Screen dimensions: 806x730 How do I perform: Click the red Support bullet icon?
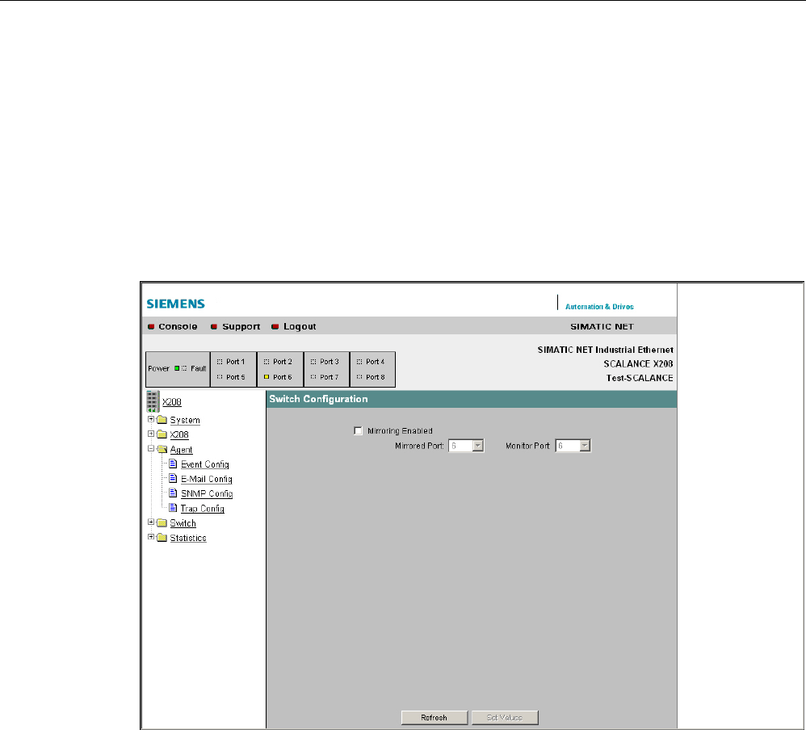coord(214,326)
